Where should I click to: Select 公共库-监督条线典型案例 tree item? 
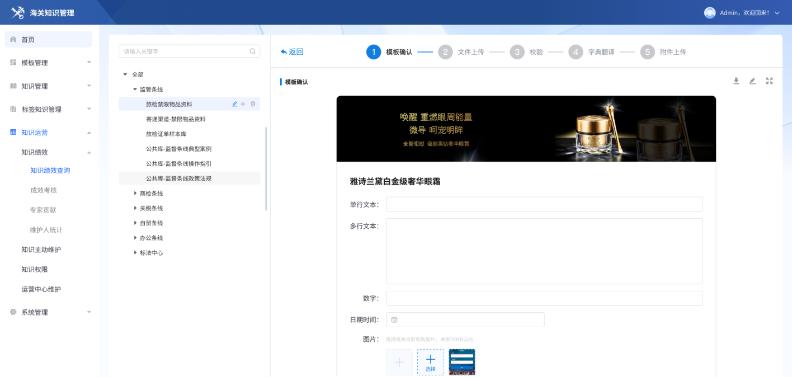click(178, 149)
